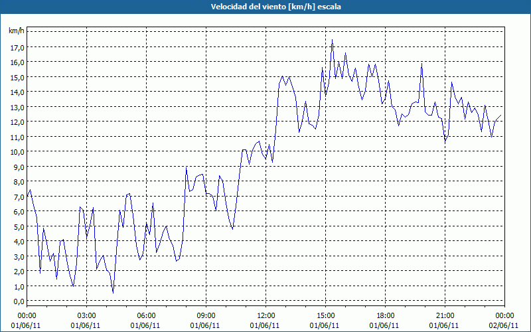Pick the '18:00' x-axis time label
The image size is (531, 332).
[x=385, y=316]
